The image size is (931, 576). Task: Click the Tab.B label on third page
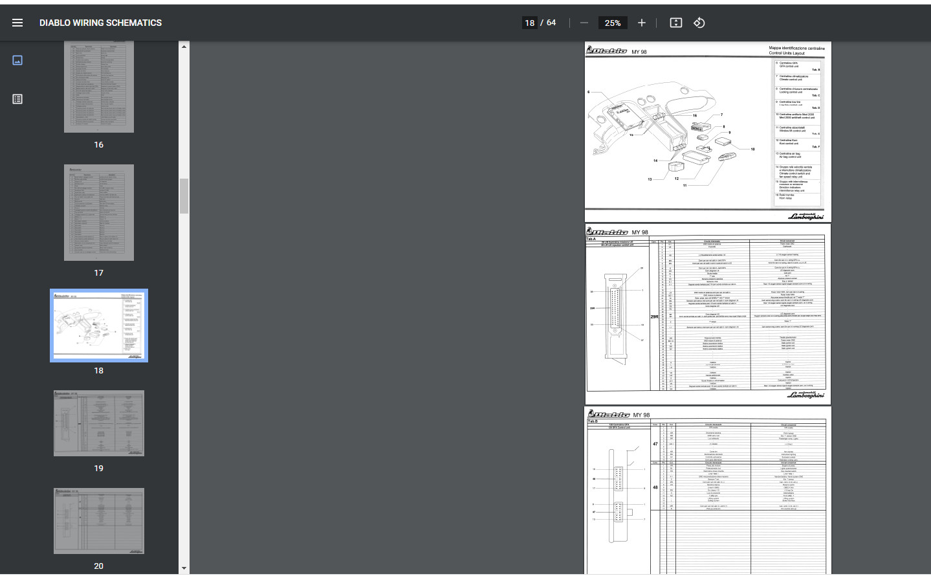593,421
